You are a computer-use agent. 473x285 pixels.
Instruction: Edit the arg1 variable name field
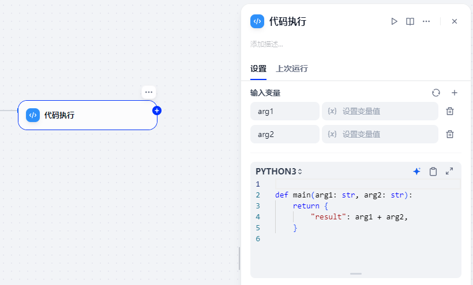click(285, 111)
